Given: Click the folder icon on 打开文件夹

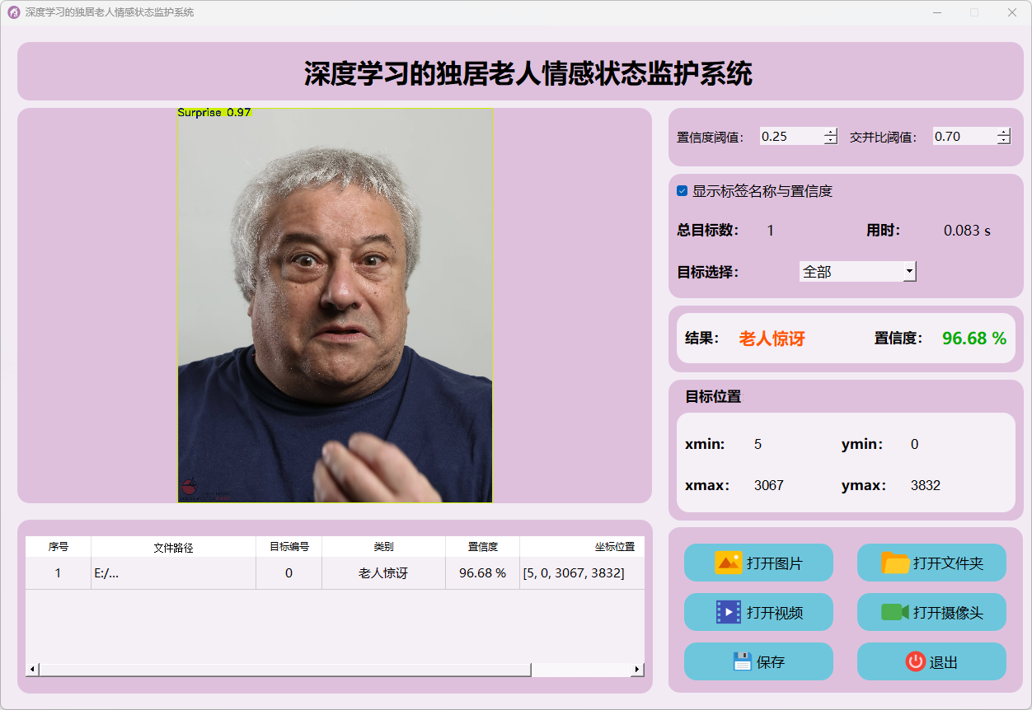Looking at the screenshot, I should click(x=895, y=563).
